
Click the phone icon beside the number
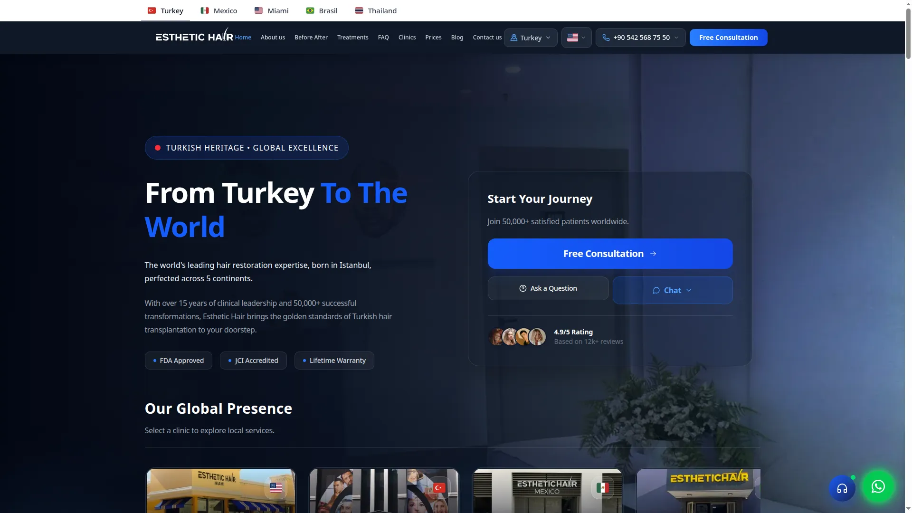click(x=606, y=38)
